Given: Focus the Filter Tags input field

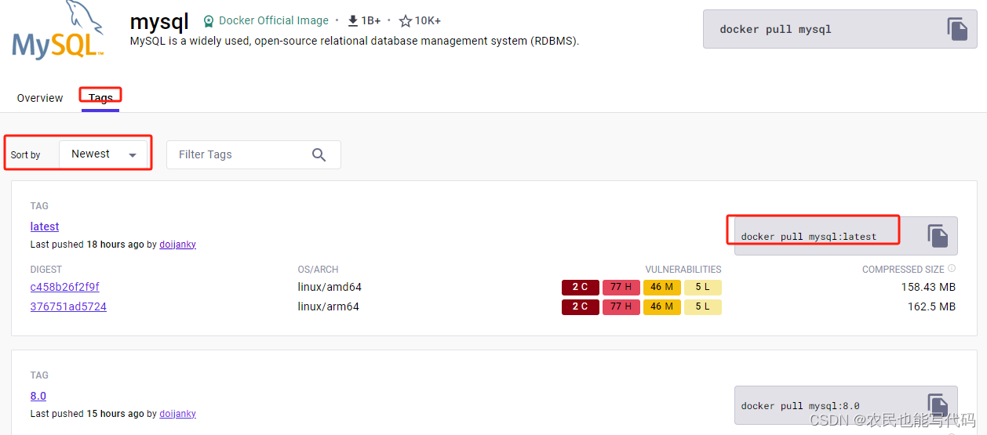Looking at the screenshot, I should pyautogui.click(x=253, y=154).
